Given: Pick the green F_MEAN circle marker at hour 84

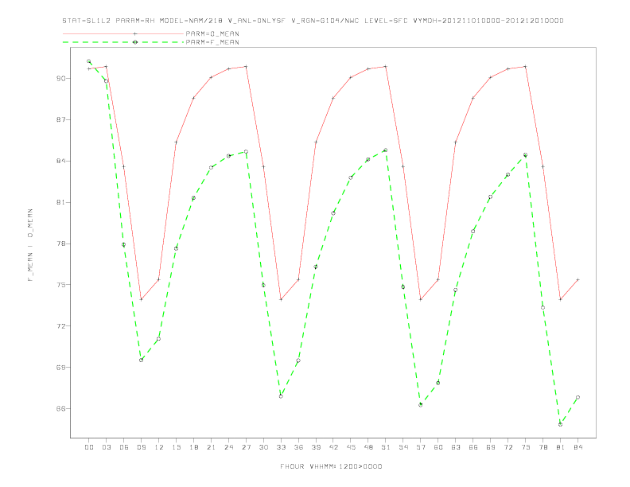Looking at the screenshot, I should point(577,397).
